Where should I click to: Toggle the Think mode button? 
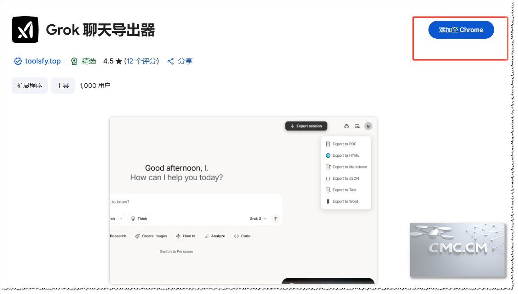139,219
